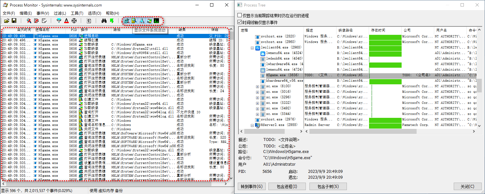
Task: Toggle the Show Registry Activity icon
Action: click(127, 21)
